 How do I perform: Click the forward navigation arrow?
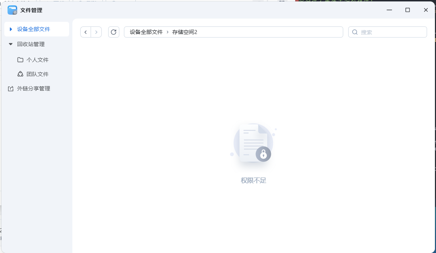pos(96,32)
